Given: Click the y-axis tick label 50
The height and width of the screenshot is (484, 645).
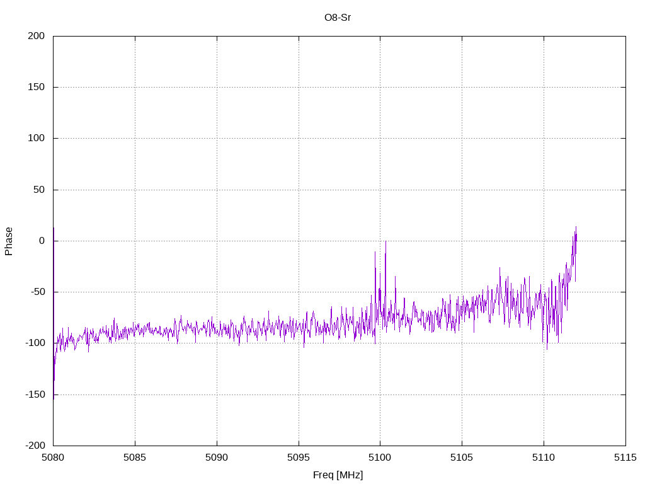Looking at the screenshot, I should click(x=39, y=190).
